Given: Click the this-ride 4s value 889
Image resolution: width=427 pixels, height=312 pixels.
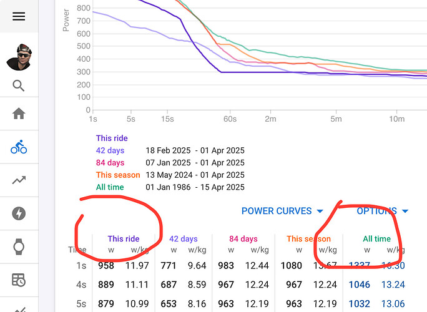Looking at the screenshot, I should [106, 285].
